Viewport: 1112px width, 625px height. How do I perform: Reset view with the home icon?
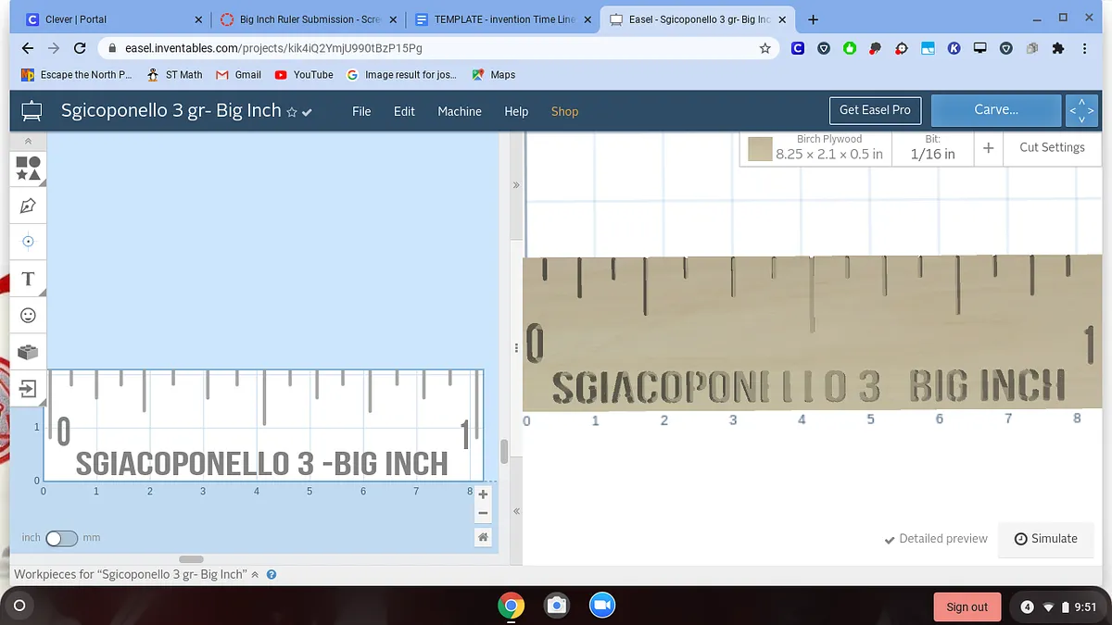483,537
